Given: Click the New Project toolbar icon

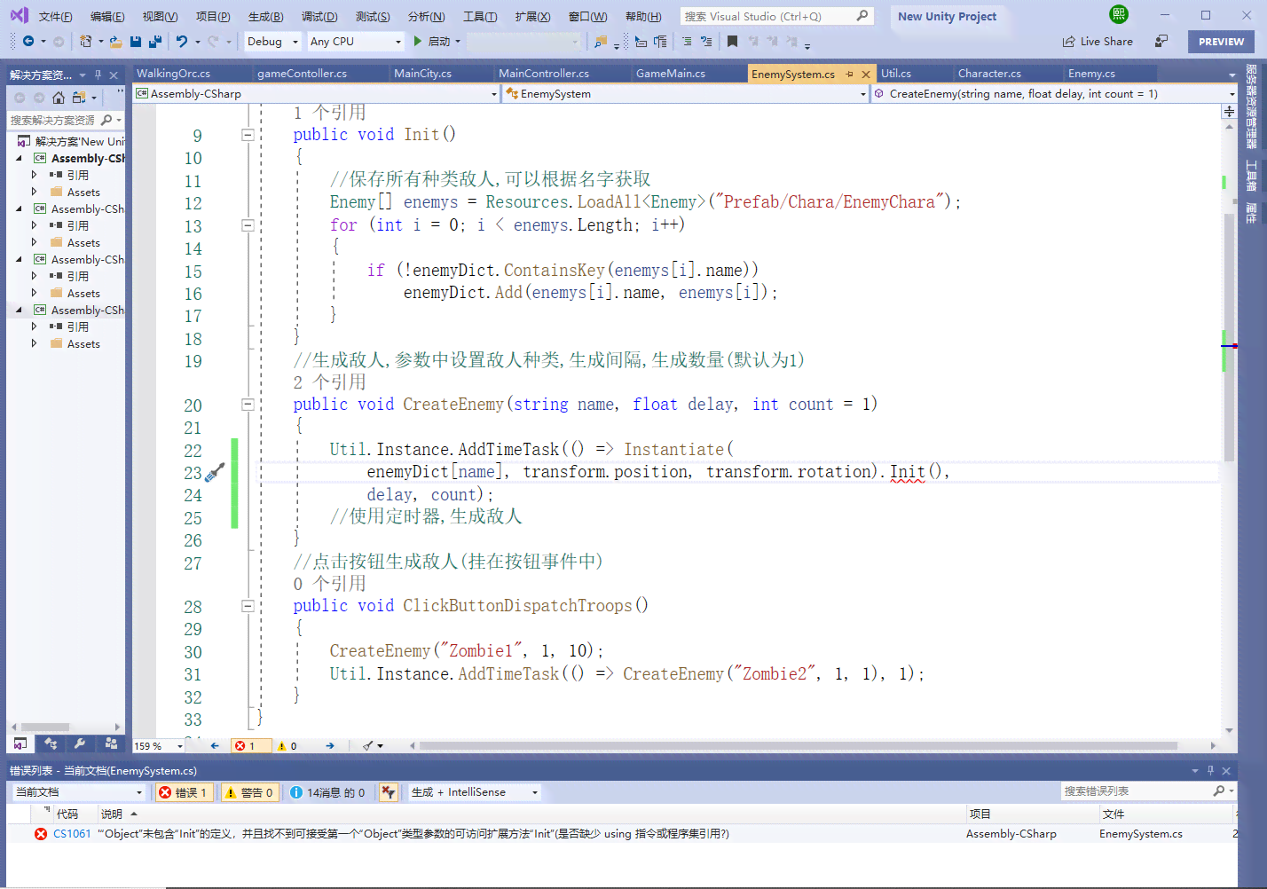Looking at the screenshot, I should tap(85, 41).
